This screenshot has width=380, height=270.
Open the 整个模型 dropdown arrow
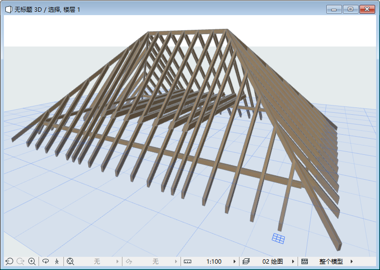point(352,262)
